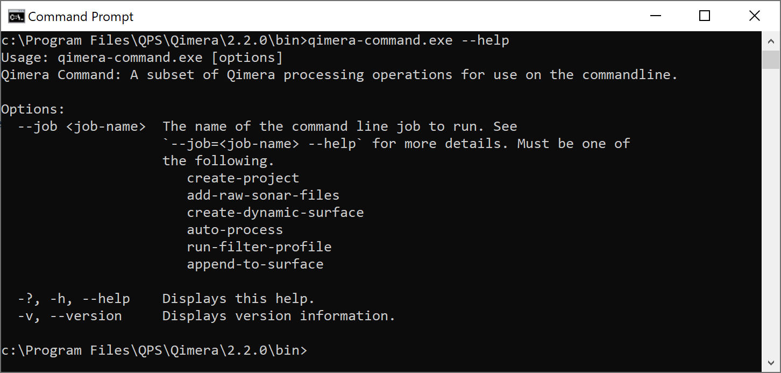
Task: Click the typed qimera-command.exe --help command
Action: tap(408, 40)
